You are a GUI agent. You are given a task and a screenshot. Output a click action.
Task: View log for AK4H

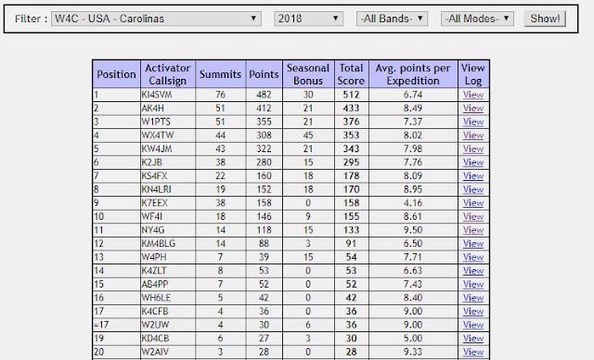tap(473, 109)
